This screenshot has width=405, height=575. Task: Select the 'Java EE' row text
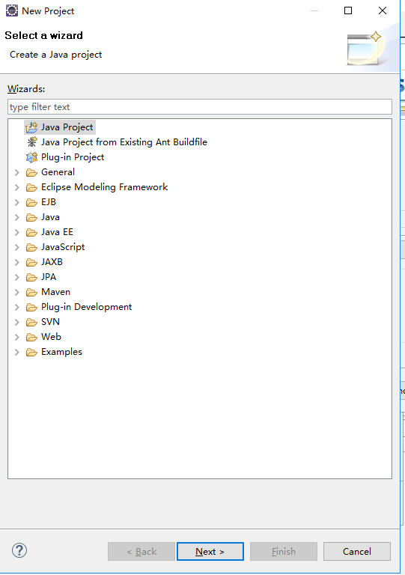[57, 233]
